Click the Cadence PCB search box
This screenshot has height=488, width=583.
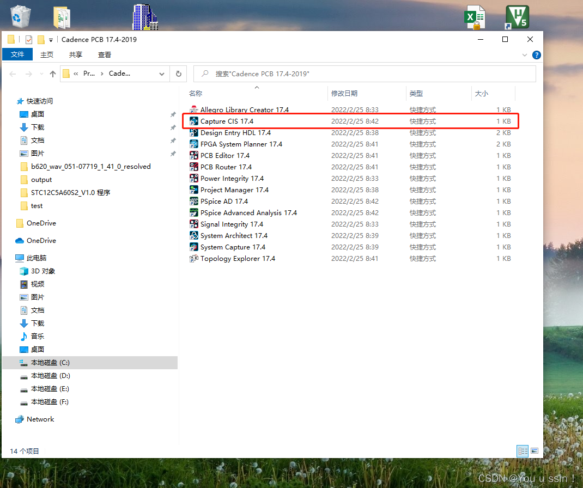click(x=365, y=74)
